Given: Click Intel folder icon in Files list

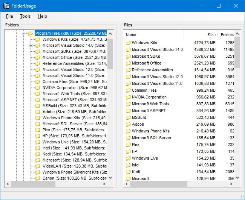Looking at the screenshot, I should coord(128,165).
